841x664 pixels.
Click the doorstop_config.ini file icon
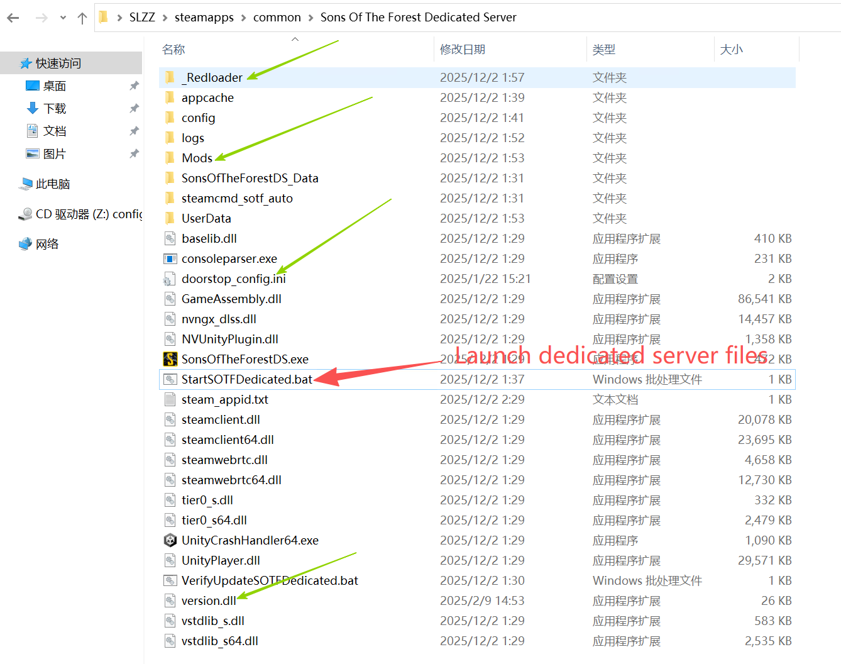(x=170, y=279)
